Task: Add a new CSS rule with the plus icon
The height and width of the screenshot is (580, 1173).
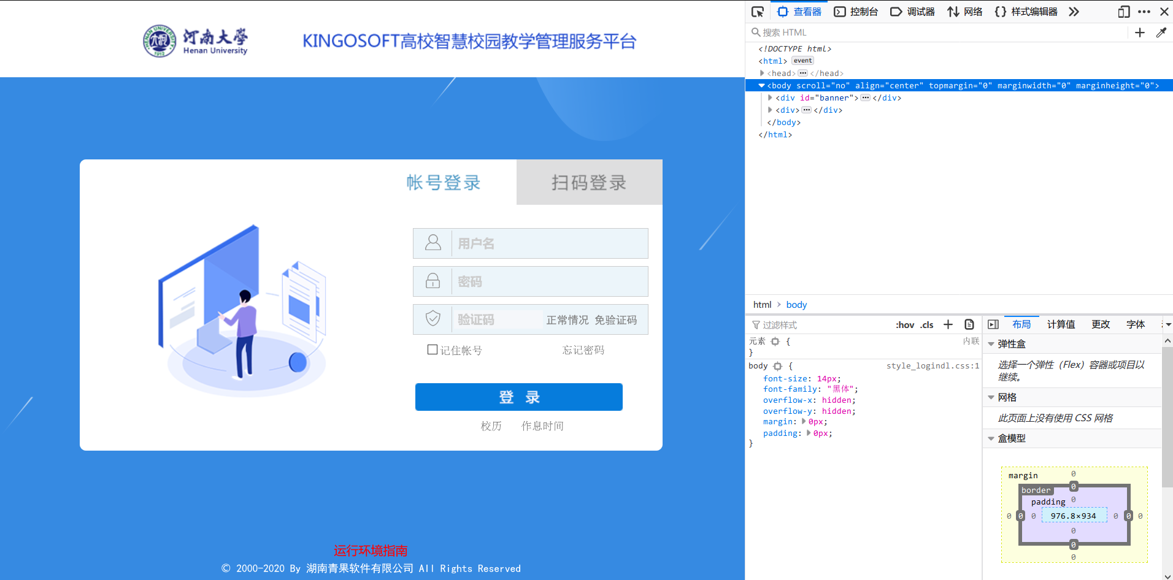Action: pos(948,324)
